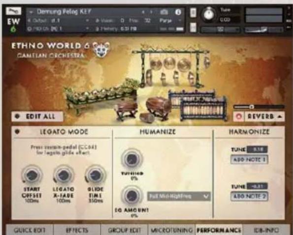Toggle the Edit All option
This screenshot has width=293, height=235.
coord(37,117)
